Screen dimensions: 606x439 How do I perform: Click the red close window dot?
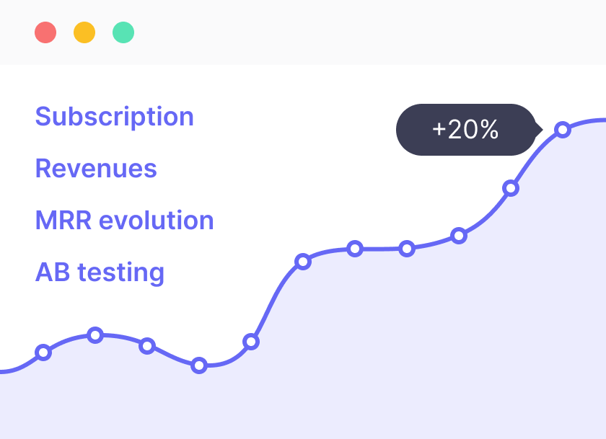(45, 32)
